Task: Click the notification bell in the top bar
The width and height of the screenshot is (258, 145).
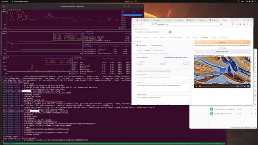Action: 136,1
